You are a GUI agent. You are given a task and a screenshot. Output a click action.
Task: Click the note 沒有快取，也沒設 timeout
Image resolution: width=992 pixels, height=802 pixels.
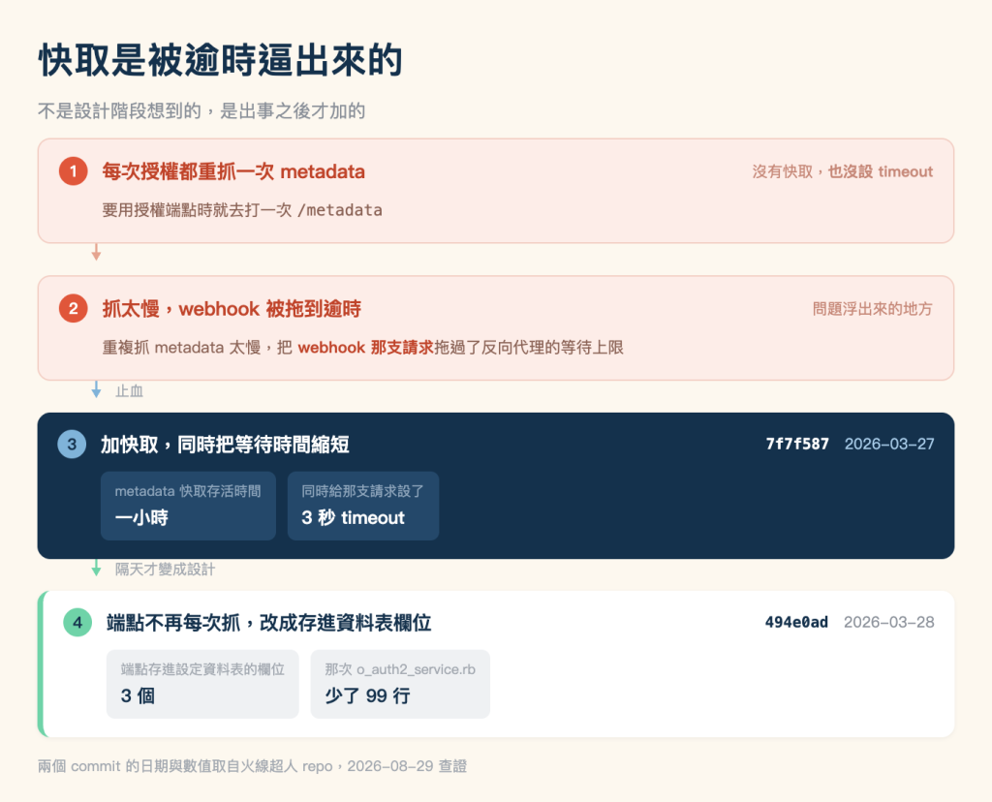[x=842, y=171]
